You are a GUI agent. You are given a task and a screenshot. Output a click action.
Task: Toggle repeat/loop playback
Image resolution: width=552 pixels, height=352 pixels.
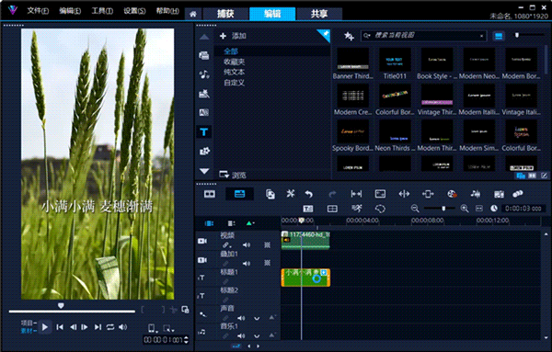pos(110,327)
